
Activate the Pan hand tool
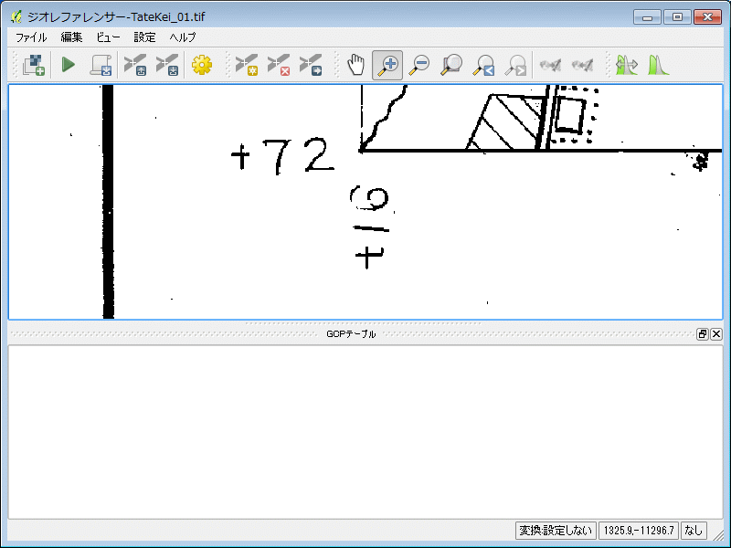coord(356,65)
